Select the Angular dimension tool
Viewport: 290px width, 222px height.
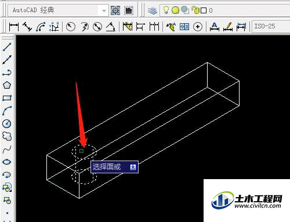tap(111, 27)
